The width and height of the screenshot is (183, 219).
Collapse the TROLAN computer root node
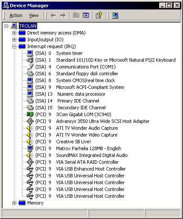(x=6, y=26)
